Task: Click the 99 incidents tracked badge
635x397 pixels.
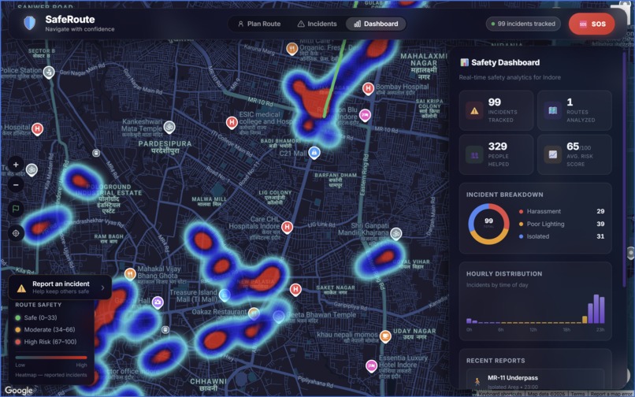Action: [523, 24]
